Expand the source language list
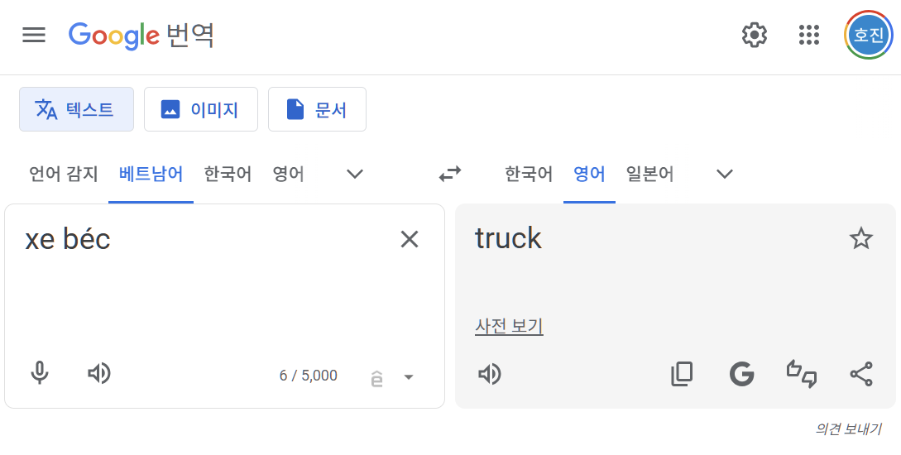Viewport: 901px width, 455px height. click(x=355, y=174)
